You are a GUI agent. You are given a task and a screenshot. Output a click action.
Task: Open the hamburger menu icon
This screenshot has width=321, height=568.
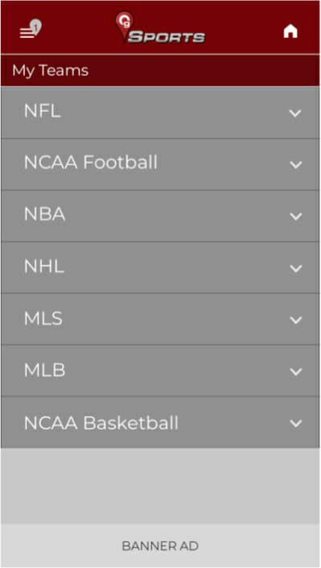[x=27, y=33]
